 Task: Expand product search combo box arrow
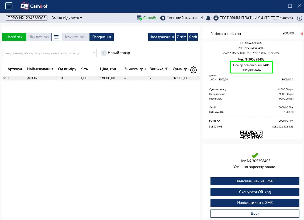pyautogui.click(x=94, y=53)
